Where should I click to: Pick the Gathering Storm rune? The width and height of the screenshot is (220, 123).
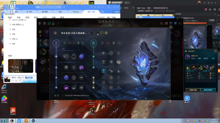pos(81,87)
